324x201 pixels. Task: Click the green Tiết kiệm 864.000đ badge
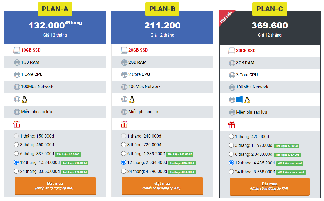coord(182,172)
